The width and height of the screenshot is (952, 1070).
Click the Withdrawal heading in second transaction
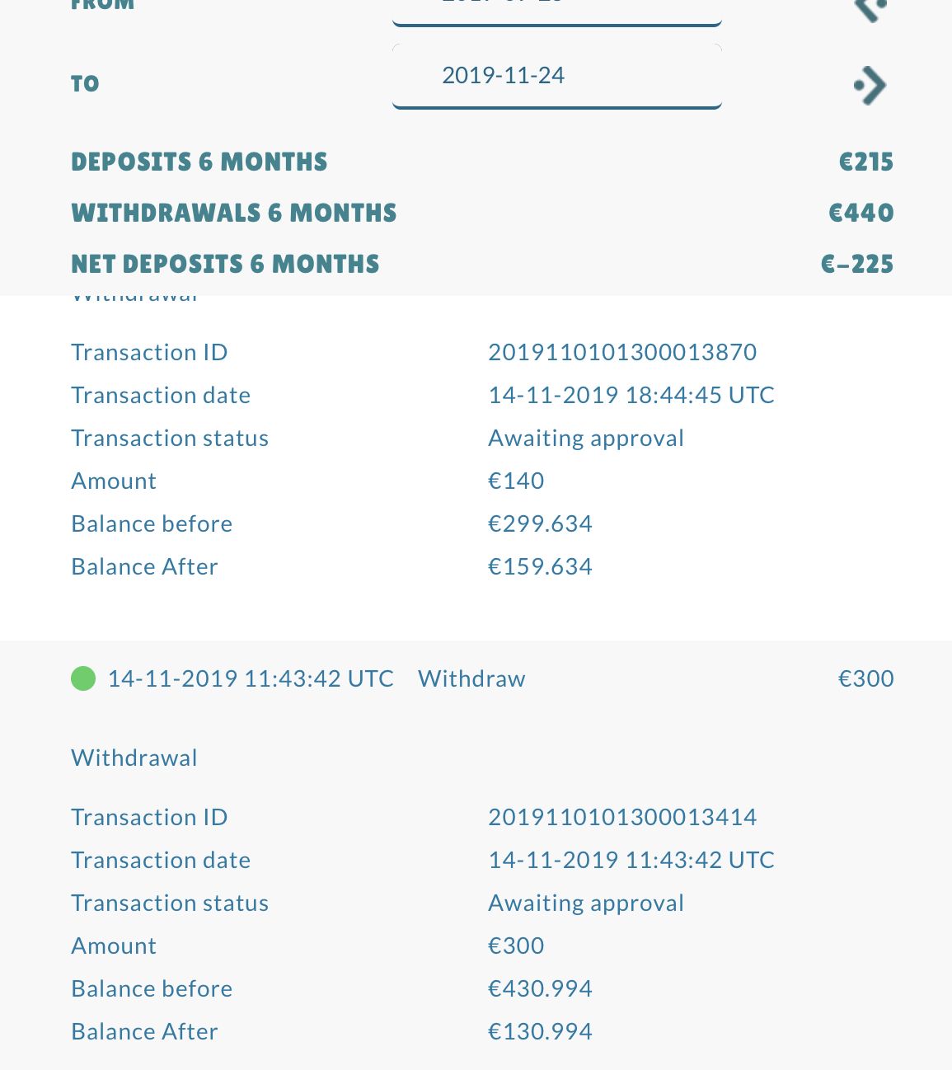click(x=134, y=758)
